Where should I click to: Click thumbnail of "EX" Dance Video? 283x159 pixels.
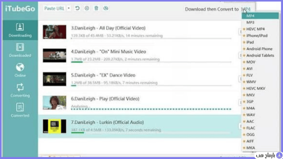coord(54,79)
